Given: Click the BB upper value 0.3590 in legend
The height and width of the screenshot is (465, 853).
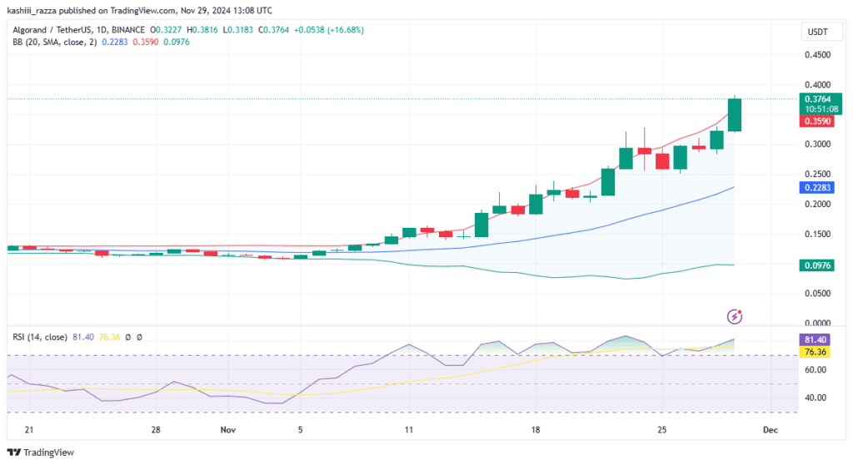Looking at the screenshot, I should 145,42.
